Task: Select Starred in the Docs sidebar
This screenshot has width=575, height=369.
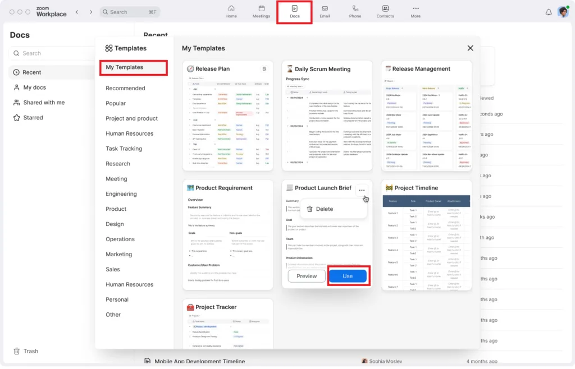Action: [x=34, y=117]
